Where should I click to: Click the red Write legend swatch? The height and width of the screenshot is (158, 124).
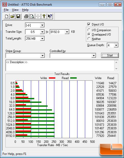tap(52, 78)
